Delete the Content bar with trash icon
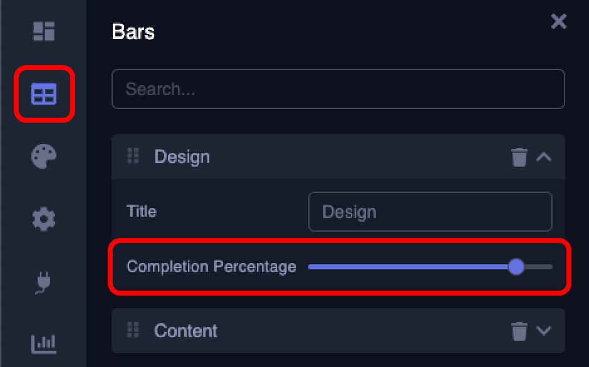589x367 pixels. click(519, 331)
